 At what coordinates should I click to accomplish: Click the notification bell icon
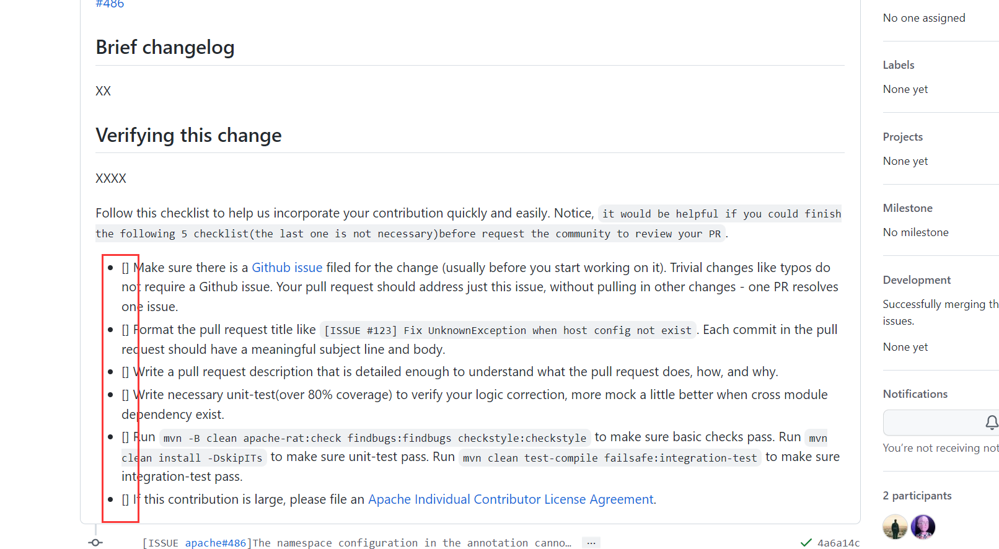[x=992, y=423]
